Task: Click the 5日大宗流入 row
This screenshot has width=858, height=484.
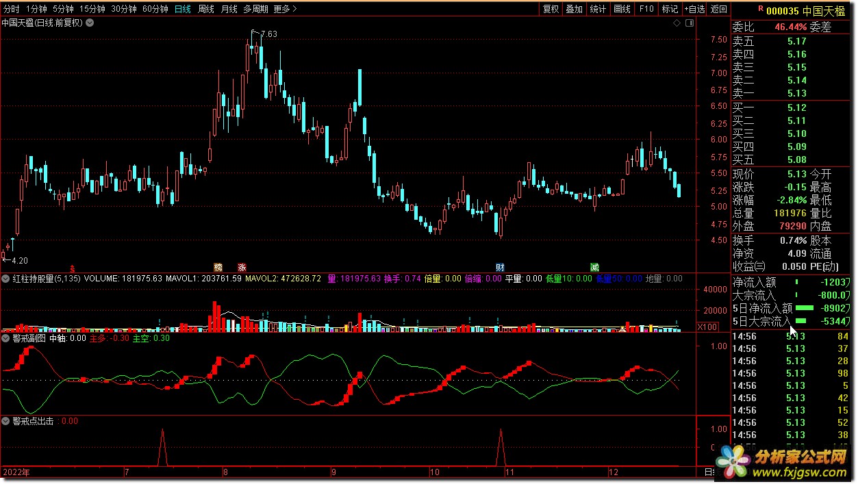Action: 792,321
